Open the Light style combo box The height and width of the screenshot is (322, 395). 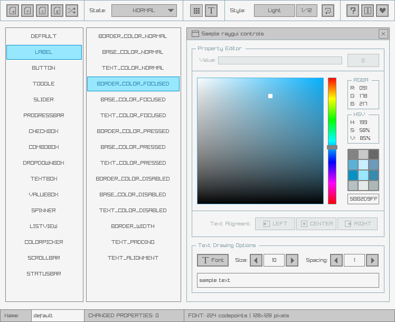[274, 11]
